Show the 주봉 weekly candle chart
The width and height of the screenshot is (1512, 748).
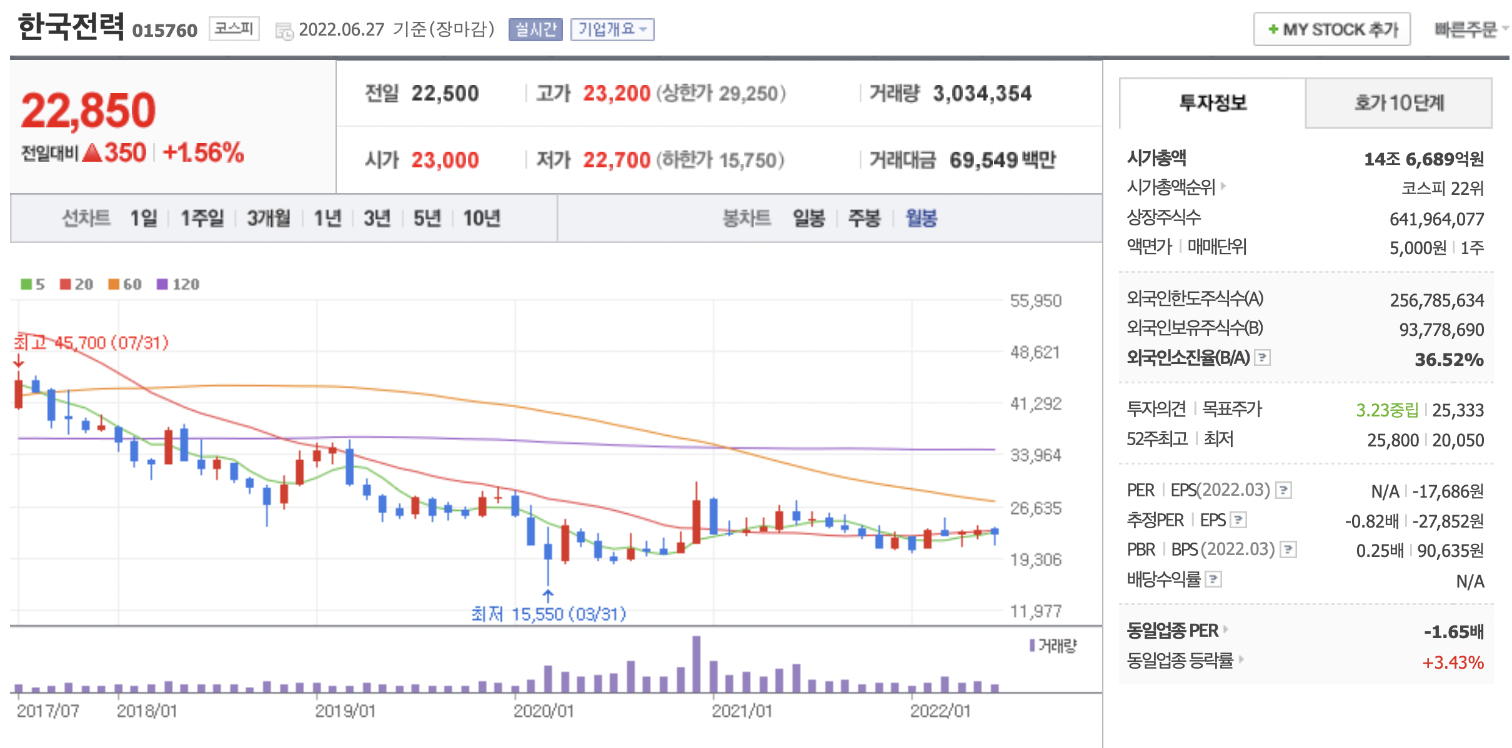(865, 218)
